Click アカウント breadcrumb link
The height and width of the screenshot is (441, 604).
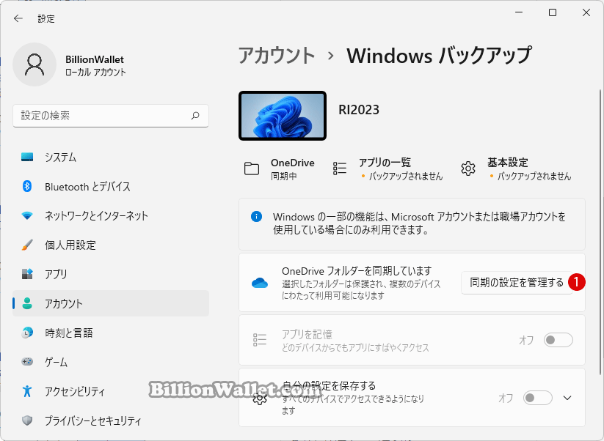click(276, 56)
